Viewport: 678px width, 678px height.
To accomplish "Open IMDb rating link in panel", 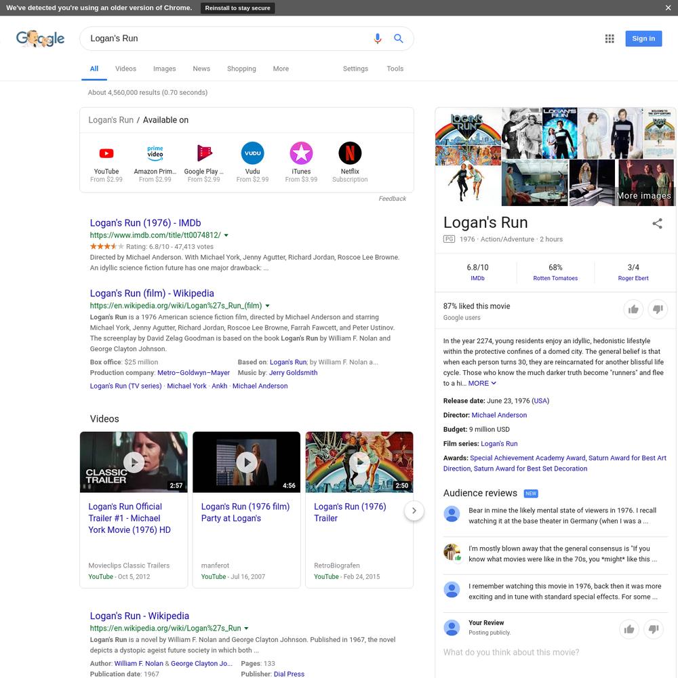I will [x=477, y=279].
